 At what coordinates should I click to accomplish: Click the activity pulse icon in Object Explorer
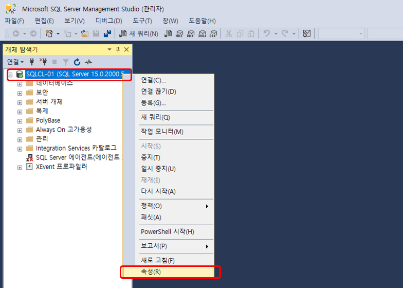pos(88,62)
